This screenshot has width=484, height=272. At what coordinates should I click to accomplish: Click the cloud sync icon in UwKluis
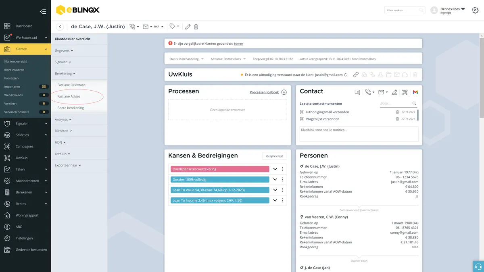(364, 75)
